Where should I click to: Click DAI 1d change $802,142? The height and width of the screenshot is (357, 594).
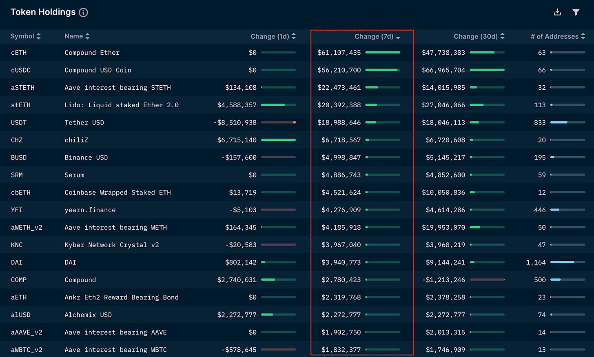[241, 262]
